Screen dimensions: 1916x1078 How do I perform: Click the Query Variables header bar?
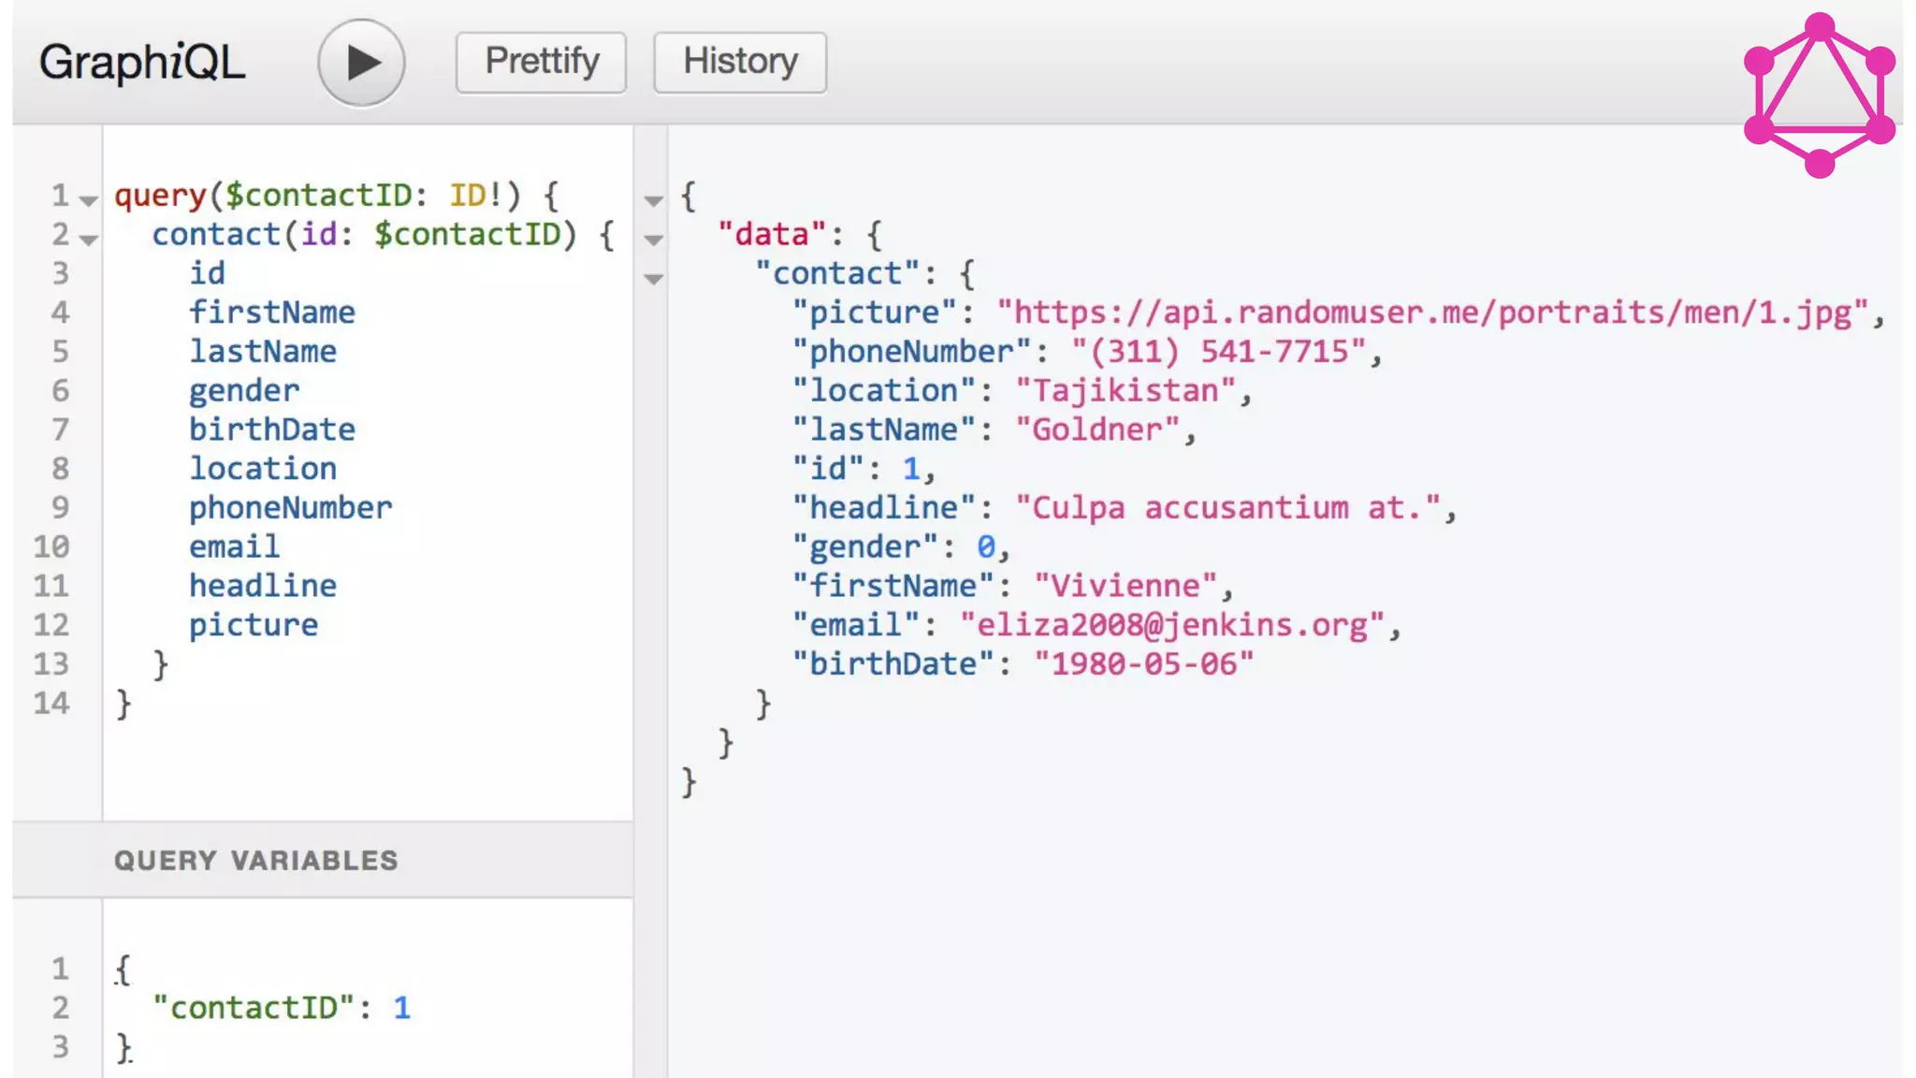click(322, 860)
